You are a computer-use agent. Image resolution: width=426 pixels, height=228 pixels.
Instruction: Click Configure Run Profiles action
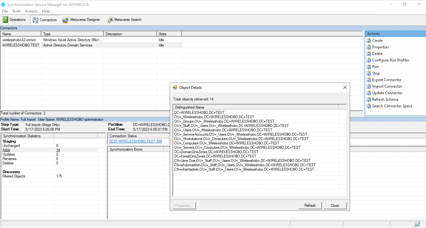(x=390, y=60)
